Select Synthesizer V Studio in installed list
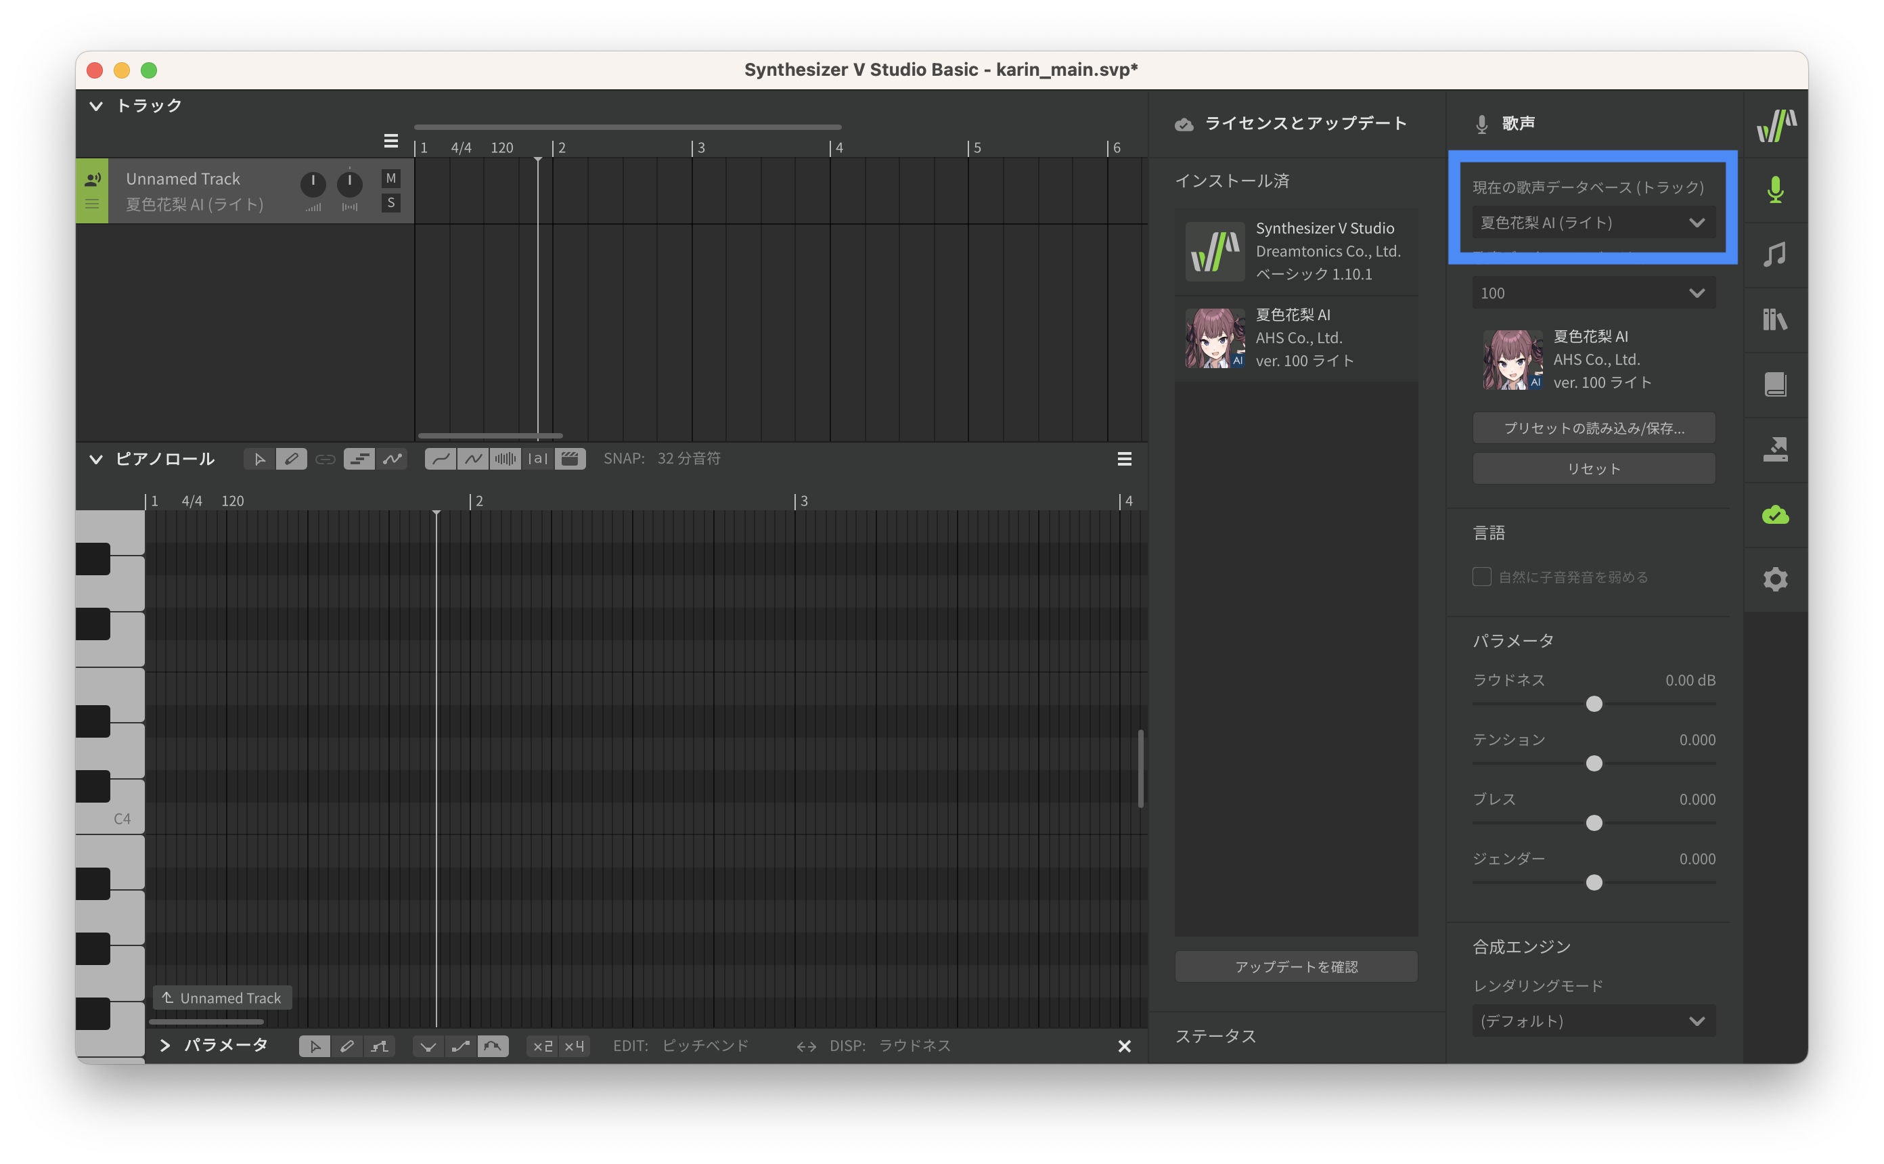Image resolution: width=1884 pixels, height=1164 pixels. click(x=1296, y=252)
